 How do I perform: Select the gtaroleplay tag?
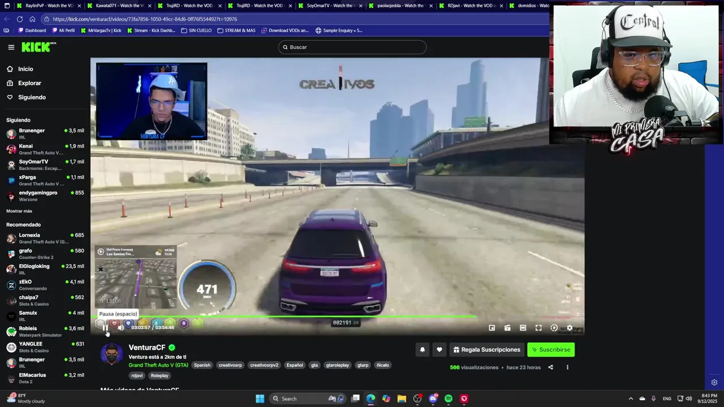tap(338, 365)
